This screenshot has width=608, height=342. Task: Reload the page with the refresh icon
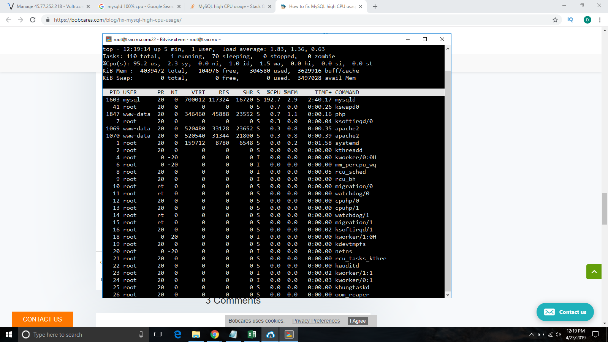click(33, 20)
